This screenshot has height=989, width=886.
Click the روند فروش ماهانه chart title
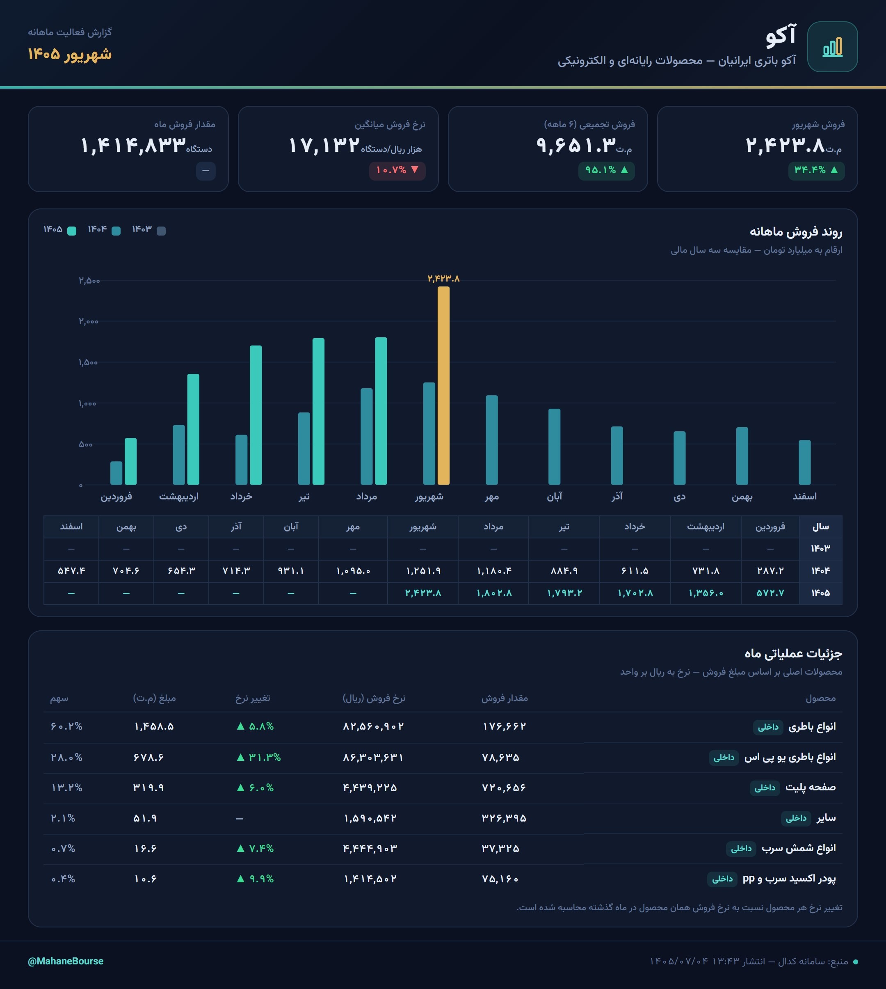796,231
